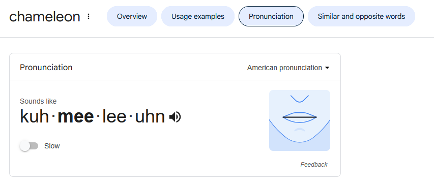Click the lips in the mouth diagram

click(x=300, y=117)
